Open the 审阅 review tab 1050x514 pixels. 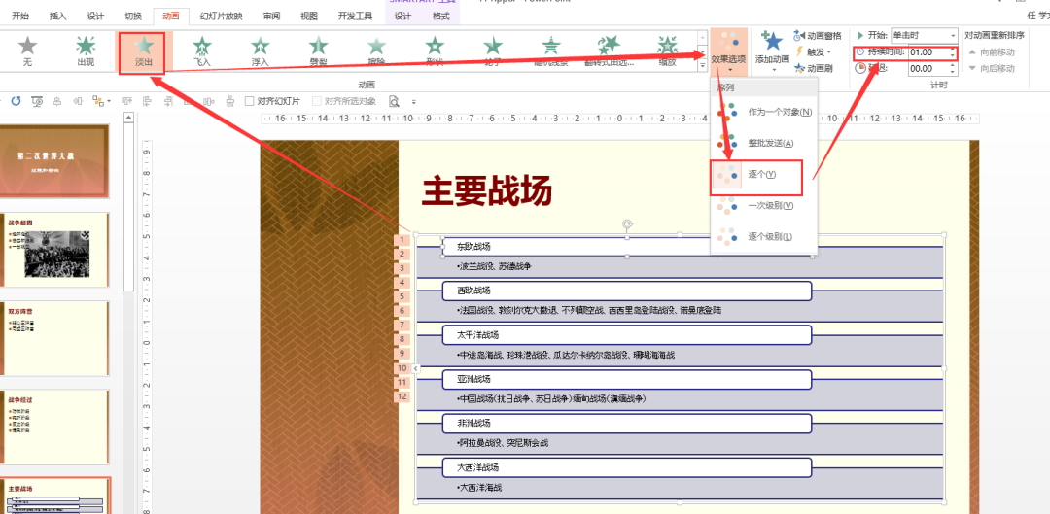click(271, 17)
